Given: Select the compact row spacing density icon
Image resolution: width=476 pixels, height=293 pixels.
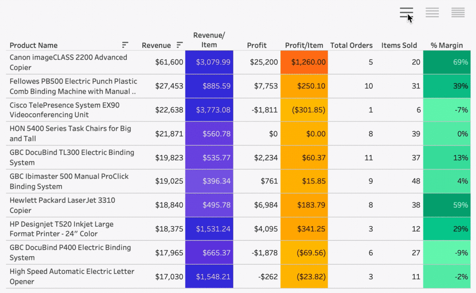Looking at the screenshot, I should tap(458, 13).
